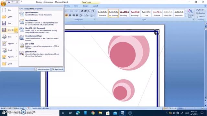
Task: Publish a copy as PDF or XPS
Action: 41,46
